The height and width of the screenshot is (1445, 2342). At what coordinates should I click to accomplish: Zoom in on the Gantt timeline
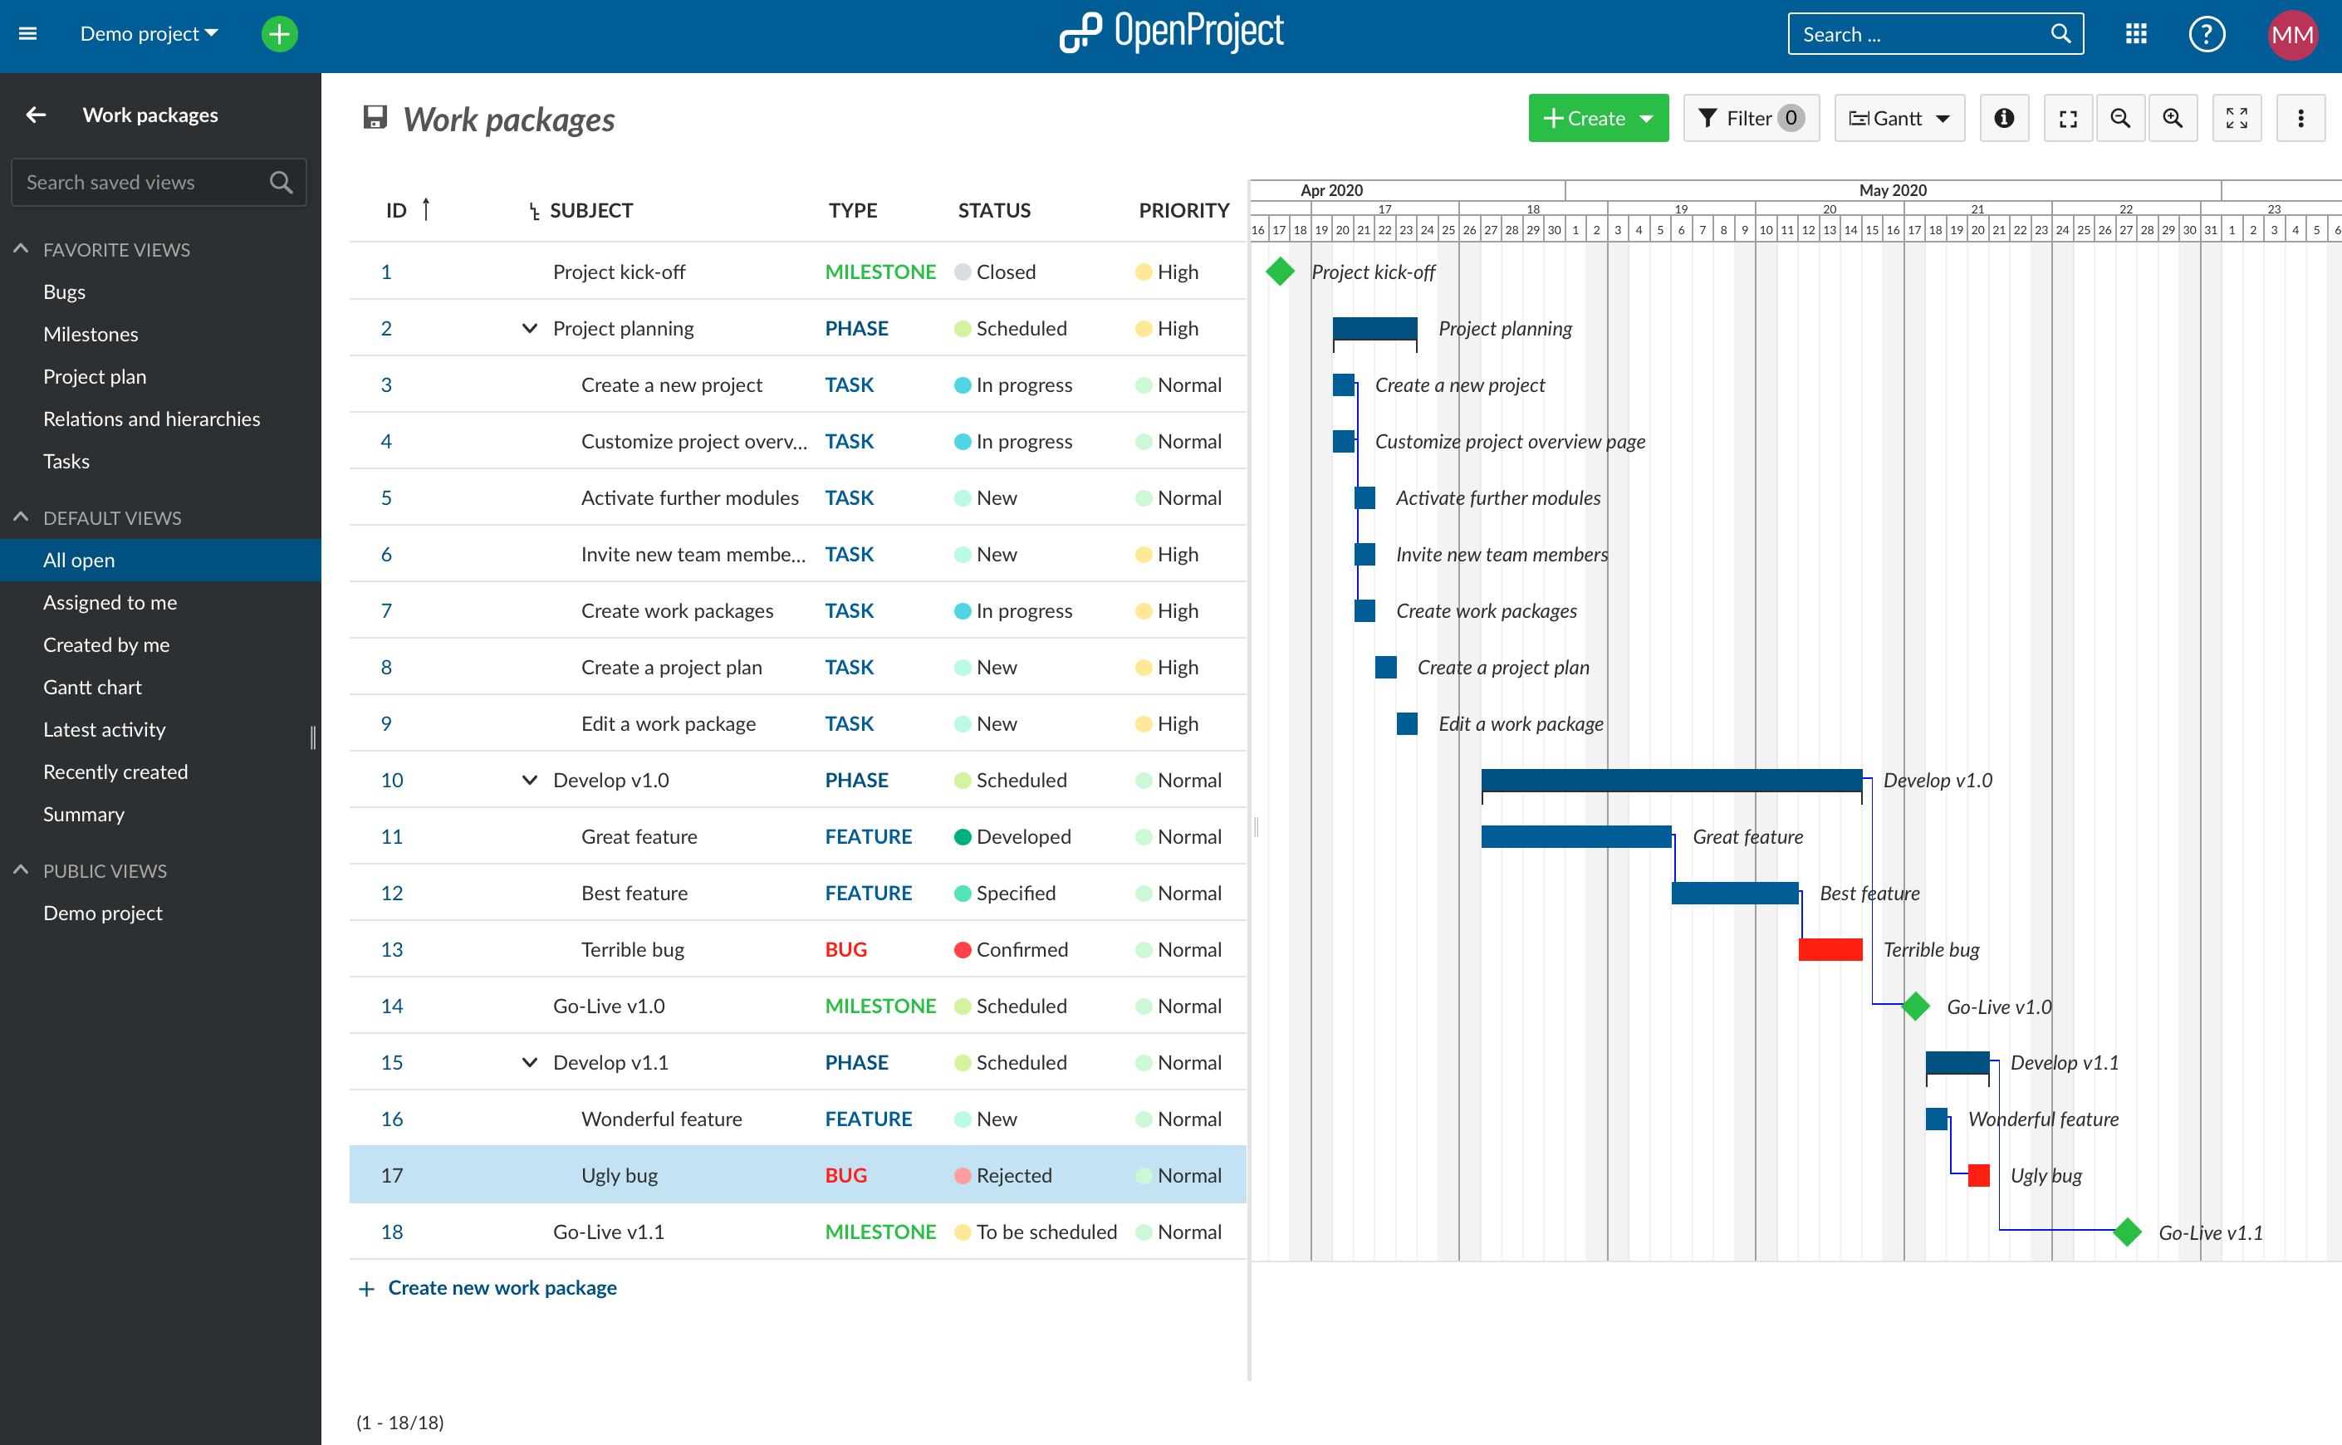[2173, 118]
